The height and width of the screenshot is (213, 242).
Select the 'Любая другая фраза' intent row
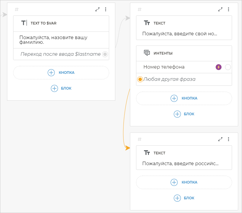170,79
